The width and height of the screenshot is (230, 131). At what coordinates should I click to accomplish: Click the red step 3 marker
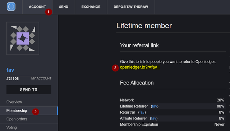[115, 68]
